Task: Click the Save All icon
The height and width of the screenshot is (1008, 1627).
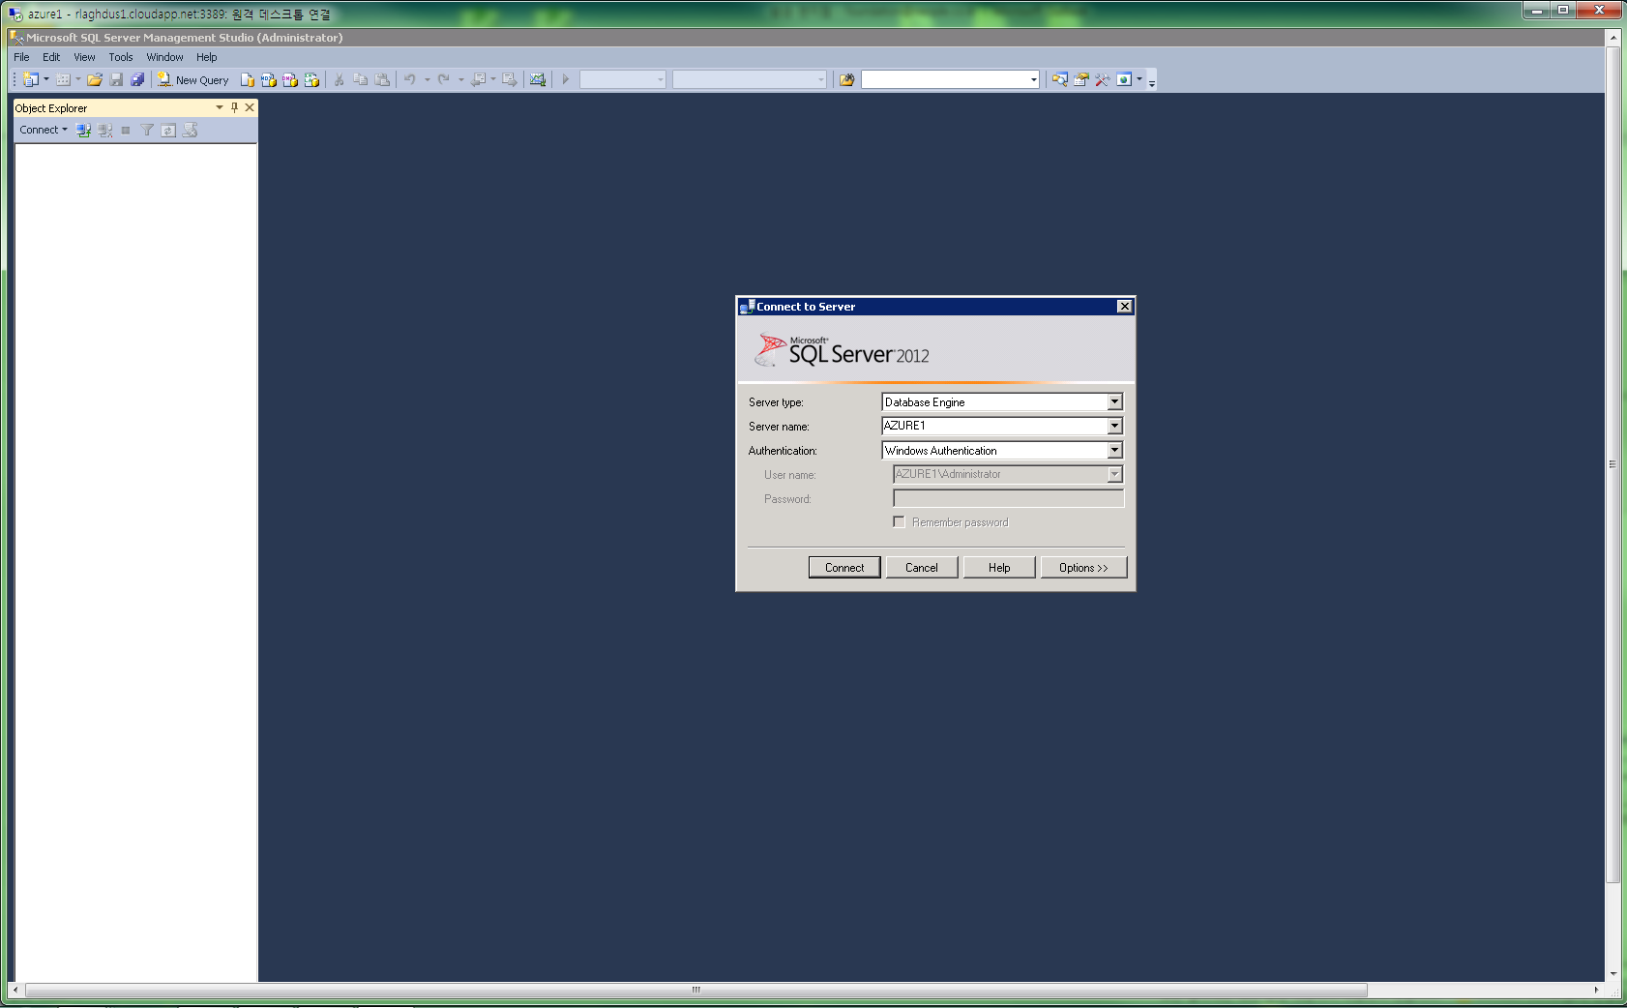Action: pos(137,79)
